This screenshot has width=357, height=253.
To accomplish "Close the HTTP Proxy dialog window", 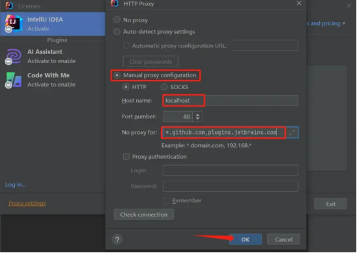I will [299, 3].
